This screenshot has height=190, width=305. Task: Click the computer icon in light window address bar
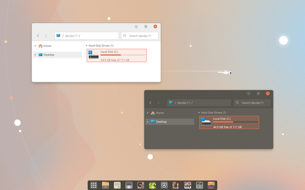coord(58,36)
